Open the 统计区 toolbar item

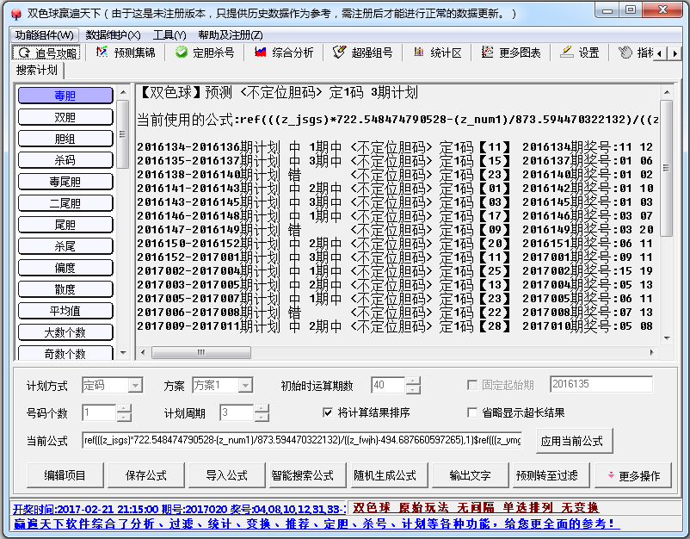[x=438, y=53]
